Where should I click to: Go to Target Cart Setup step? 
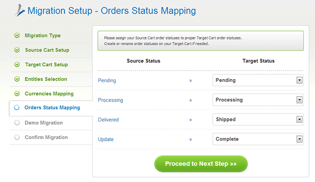click(46, 65)
